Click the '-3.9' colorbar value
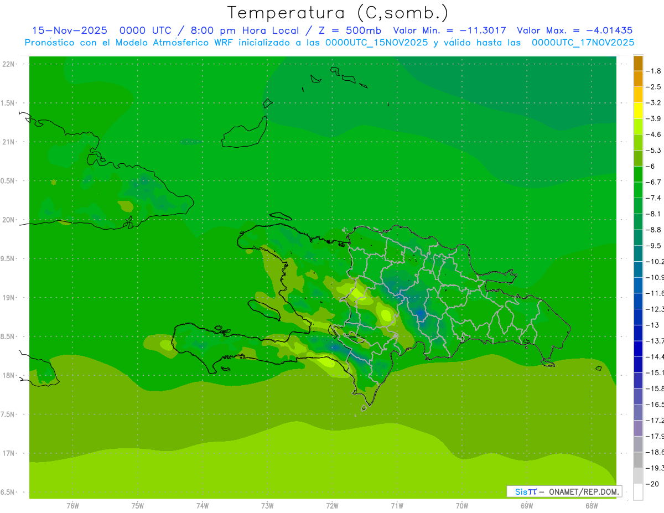 coord(653,118)
